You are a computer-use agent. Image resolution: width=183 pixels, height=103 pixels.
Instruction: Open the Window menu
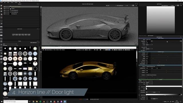(x=16, y=3)
